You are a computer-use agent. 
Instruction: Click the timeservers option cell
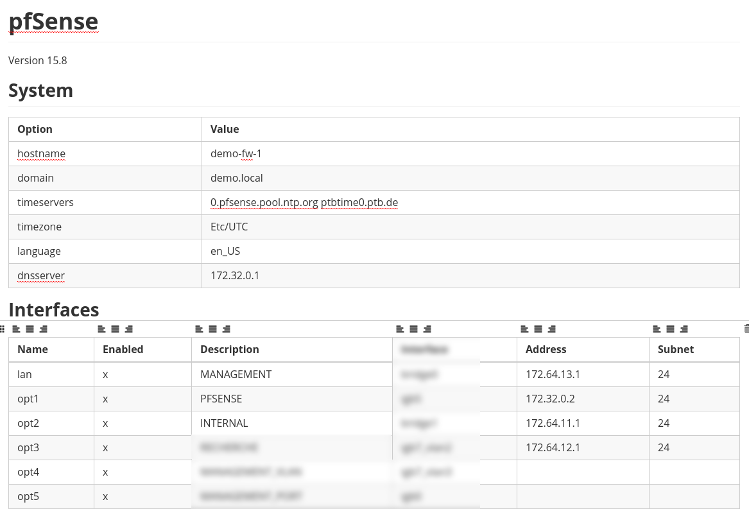pyautogui.click(x=105, y=202)
